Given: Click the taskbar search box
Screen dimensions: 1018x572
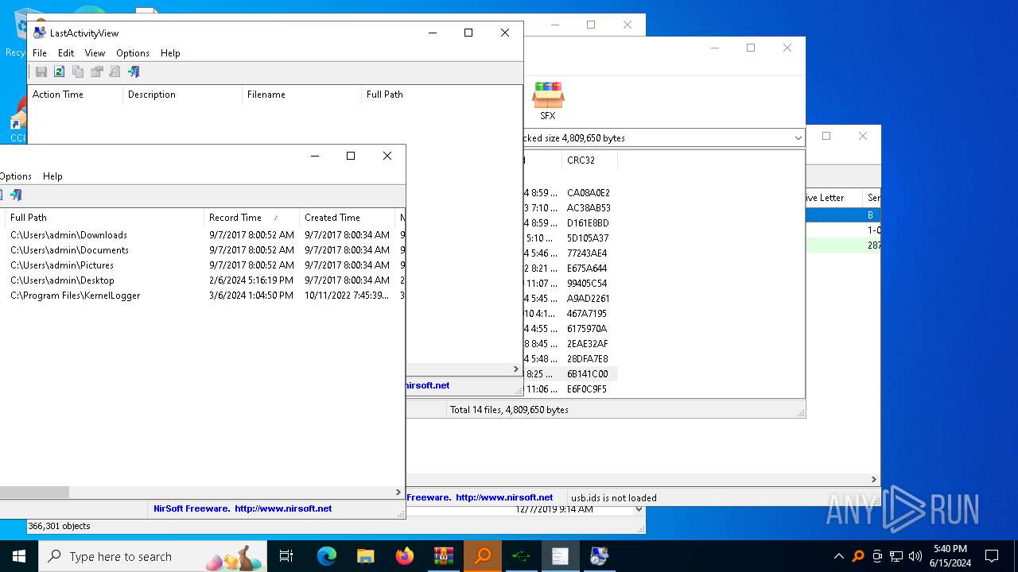Looking at the screenshot, I should point(153,556).
